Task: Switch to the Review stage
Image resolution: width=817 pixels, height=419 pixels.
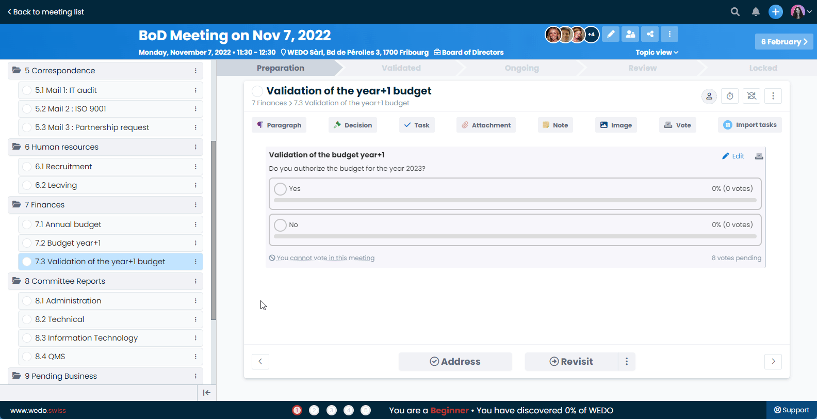Action: [643, 68]
